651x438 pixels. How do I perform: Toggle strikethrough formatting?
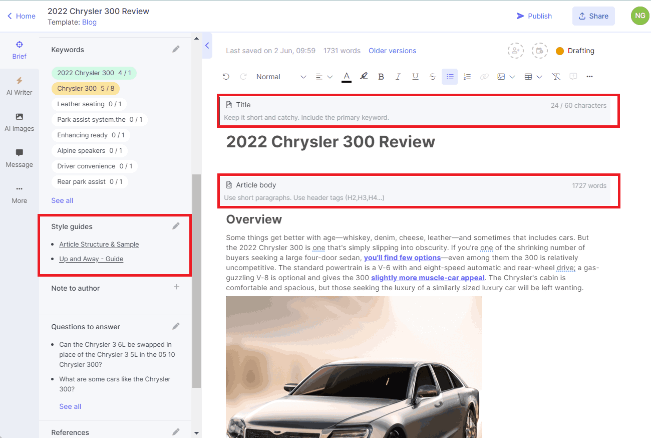433,77
